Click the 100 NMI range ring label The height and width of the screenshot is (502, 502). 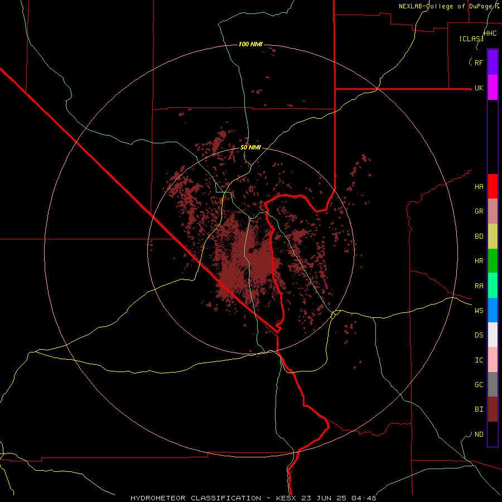(x=250, y=44)
